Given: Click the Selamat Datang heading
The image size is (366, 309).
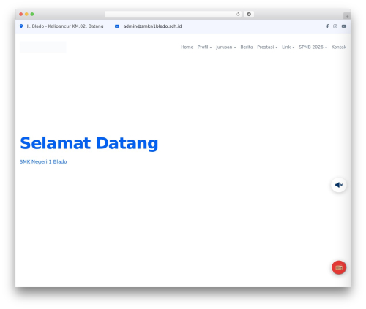Looking at the screenshot, I should [x=89, y=143].
